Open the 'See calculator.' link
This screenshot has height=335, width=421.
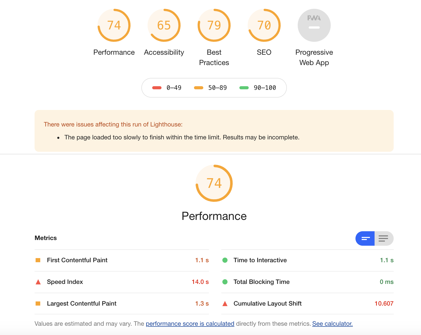(332, 324)
